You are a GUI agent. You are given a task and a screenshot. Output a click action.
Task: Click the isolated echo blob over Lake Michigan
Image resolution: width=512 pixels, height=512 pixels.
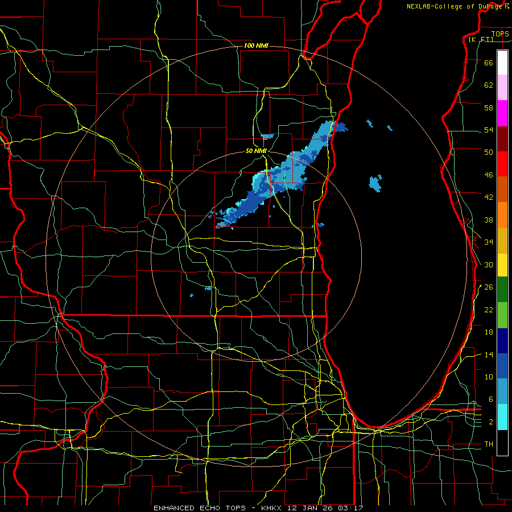pos(375,183)
